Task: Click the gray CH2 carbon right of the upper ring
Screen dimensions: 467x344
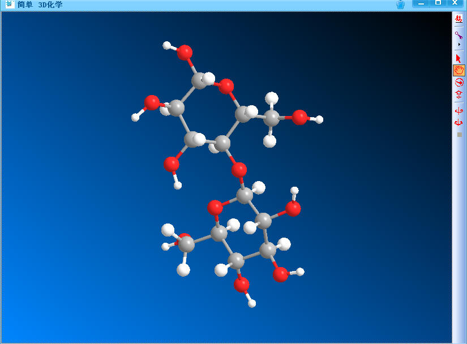Action: [x=272, y=118]
